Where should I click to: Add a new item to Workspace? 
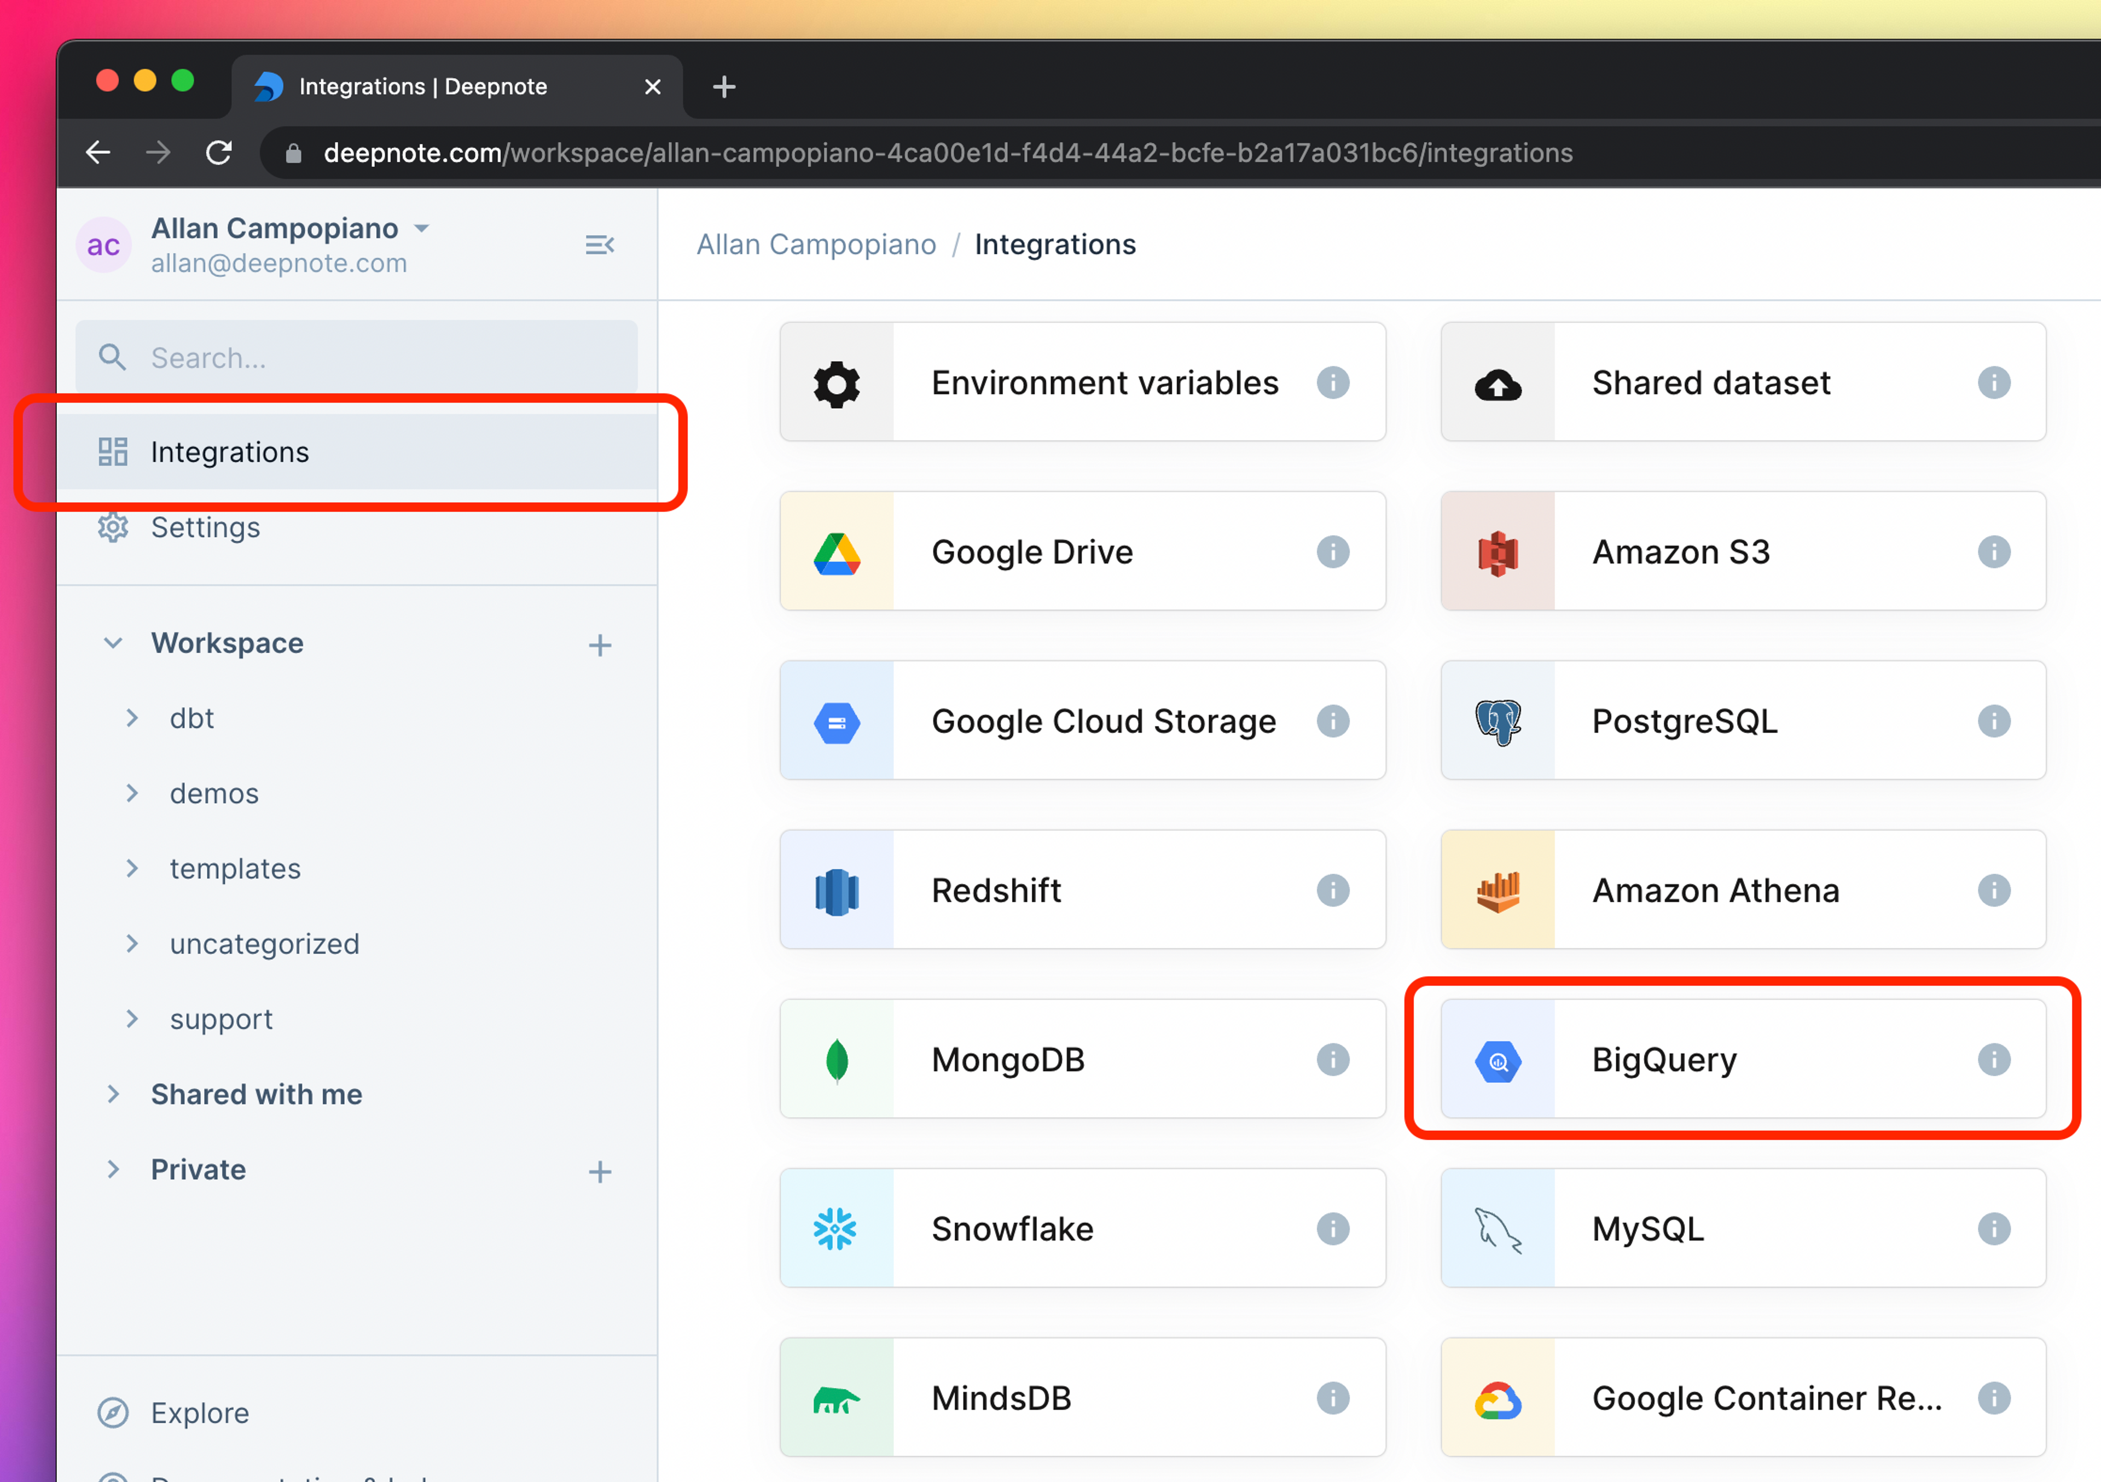tap(599, 645)
